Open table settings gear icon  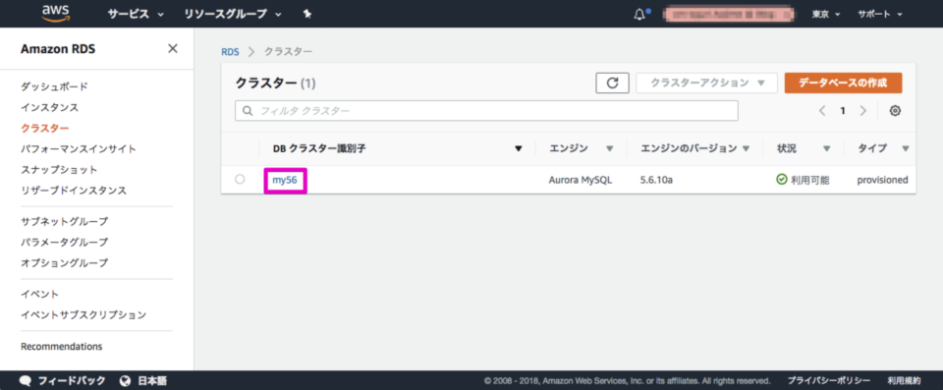895,111
